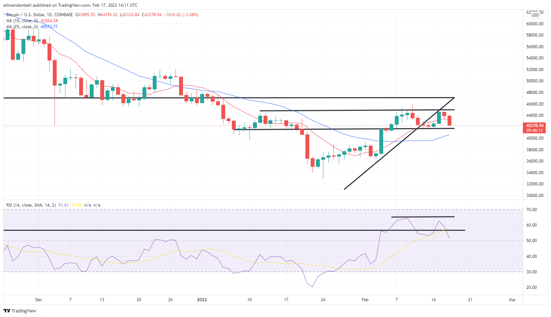Click the 70.00 level on the RSI axis

[x=532, y=210]
